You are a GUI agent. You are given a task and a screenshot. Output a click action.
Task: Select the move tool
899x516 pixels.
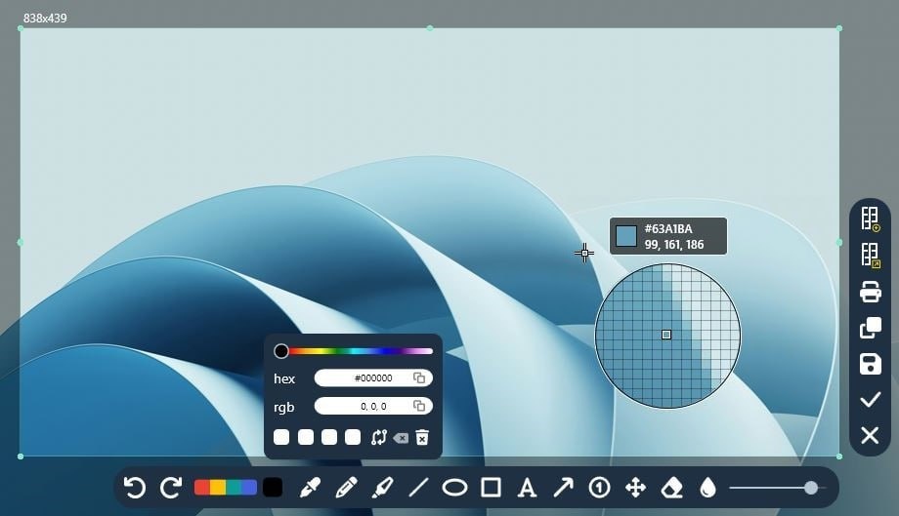(x=635, y=488)
